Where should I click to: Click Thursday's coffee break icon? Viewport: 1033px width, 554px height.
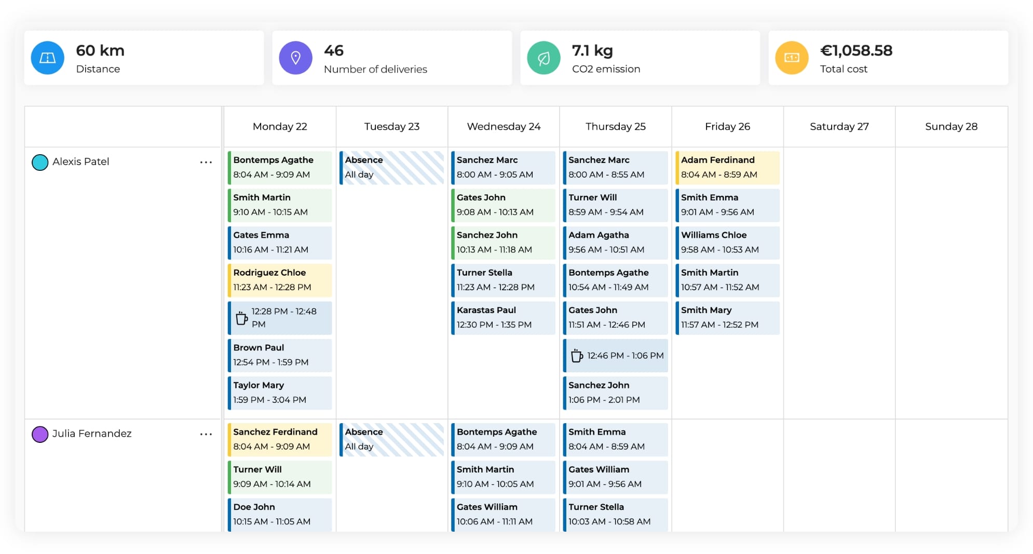(576, 356)
